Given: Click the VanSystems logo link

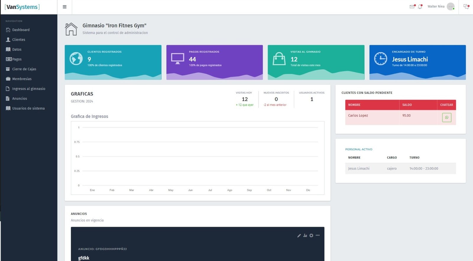Looking at the screenshot, I should [22, 7].
